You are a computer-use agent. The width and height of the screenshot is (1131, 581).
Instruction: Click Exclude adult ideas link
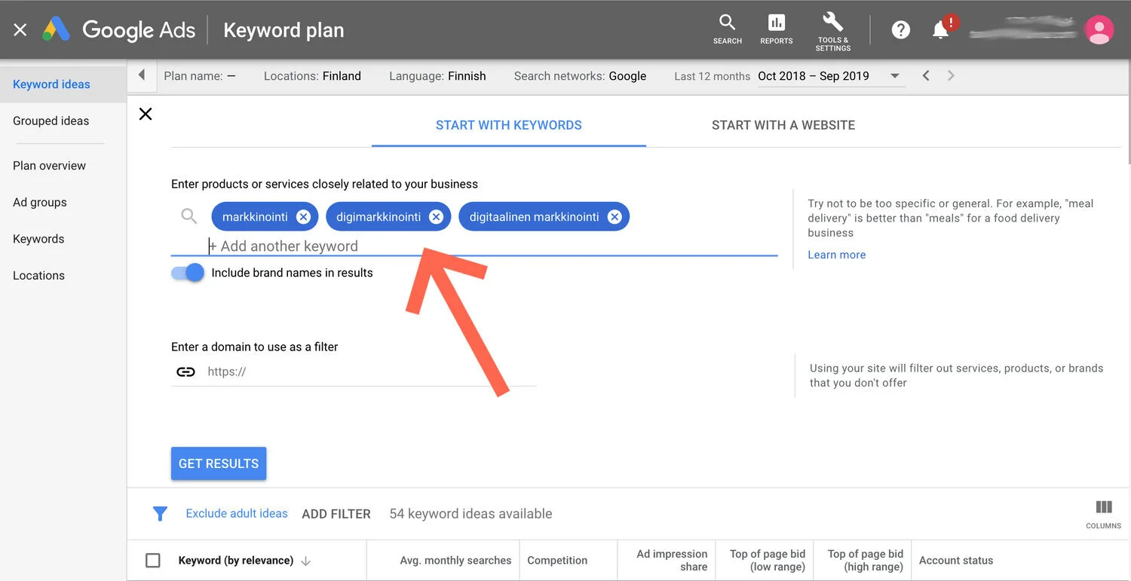click(237, 513)
